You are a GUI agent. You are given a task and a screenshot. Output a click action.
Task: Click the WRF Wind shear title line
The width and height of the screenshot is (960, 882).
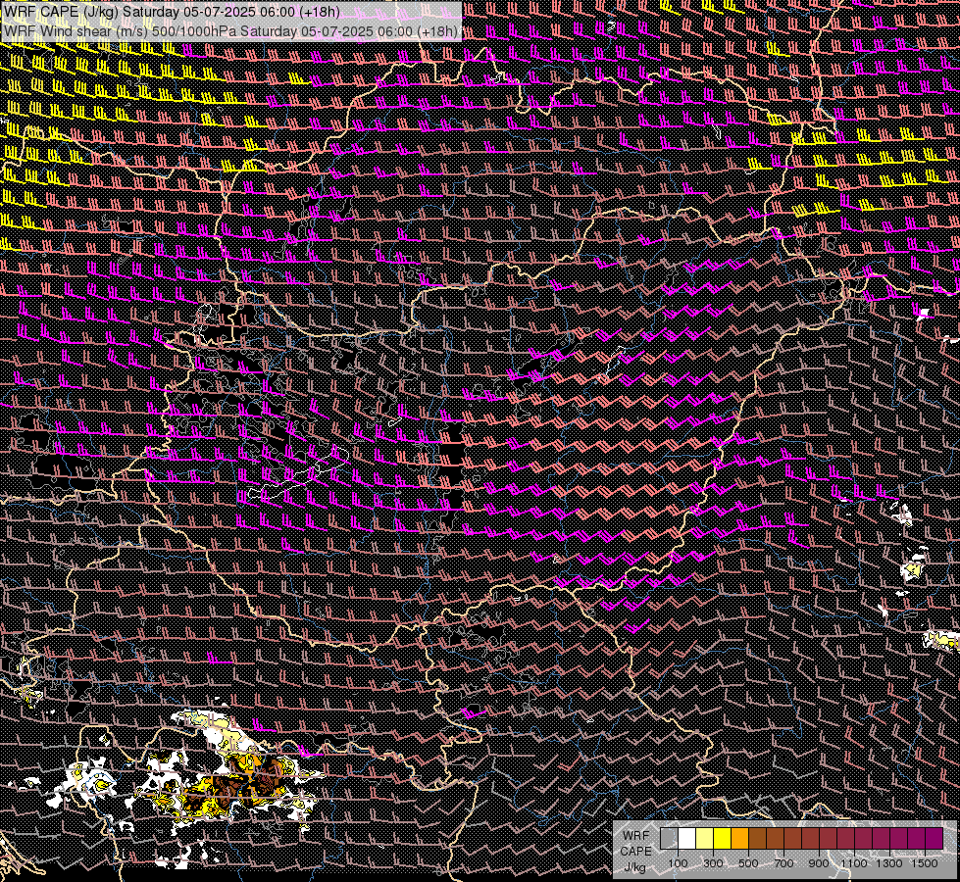click(x=231, y=31)
